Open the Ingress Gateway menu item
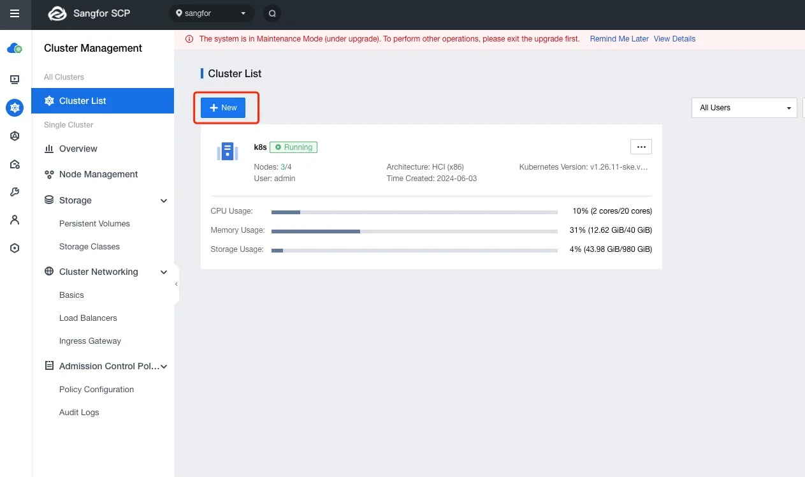The image size is (805, 477). pyautogui.click(x=90, y=341)
